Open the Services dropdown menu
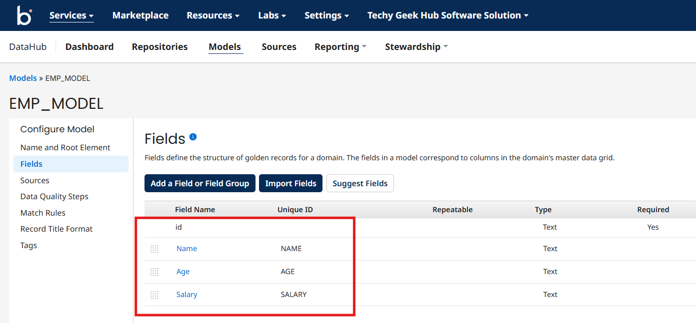The height and width of the screenshot is (323, 696). (71, 15)
